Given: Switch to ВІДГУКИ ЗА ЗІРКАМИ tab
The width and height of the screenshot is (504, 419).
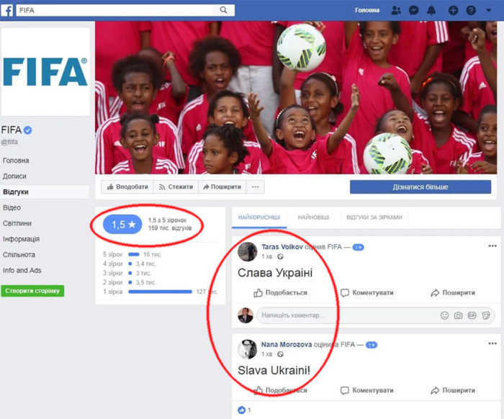Looking at the screenshot, I should [x=374, y=217].
